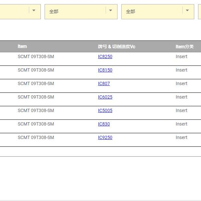
Task: Click the 牌号 & 切削速度Vc column header
Action: (x=117, y=46)
